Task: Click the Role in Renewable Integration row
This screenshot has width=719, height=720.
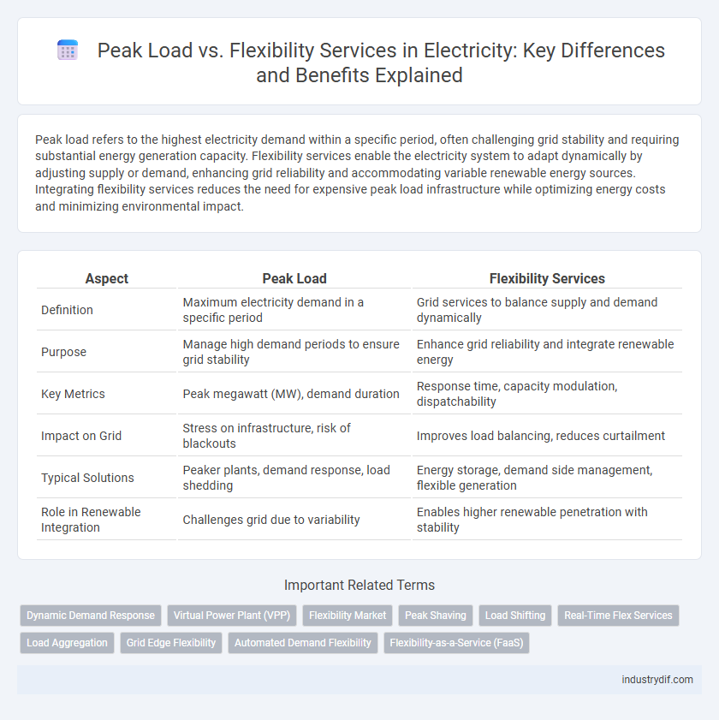Action: [x=91, y=519]
